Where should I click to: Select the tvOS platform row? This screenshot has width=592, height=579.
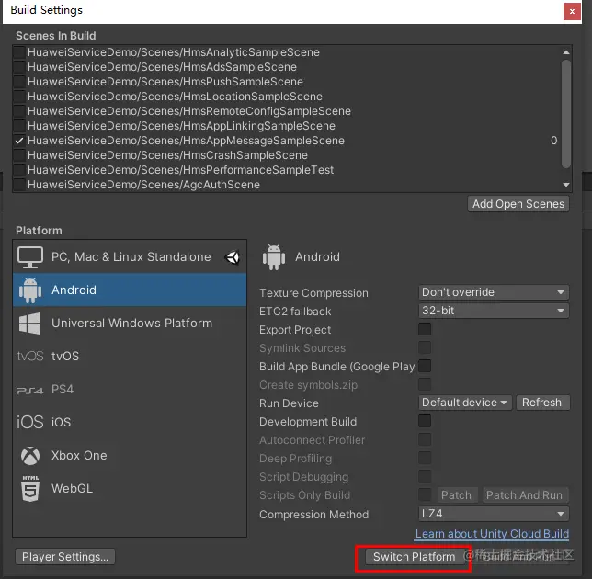(x=130, y=356)
